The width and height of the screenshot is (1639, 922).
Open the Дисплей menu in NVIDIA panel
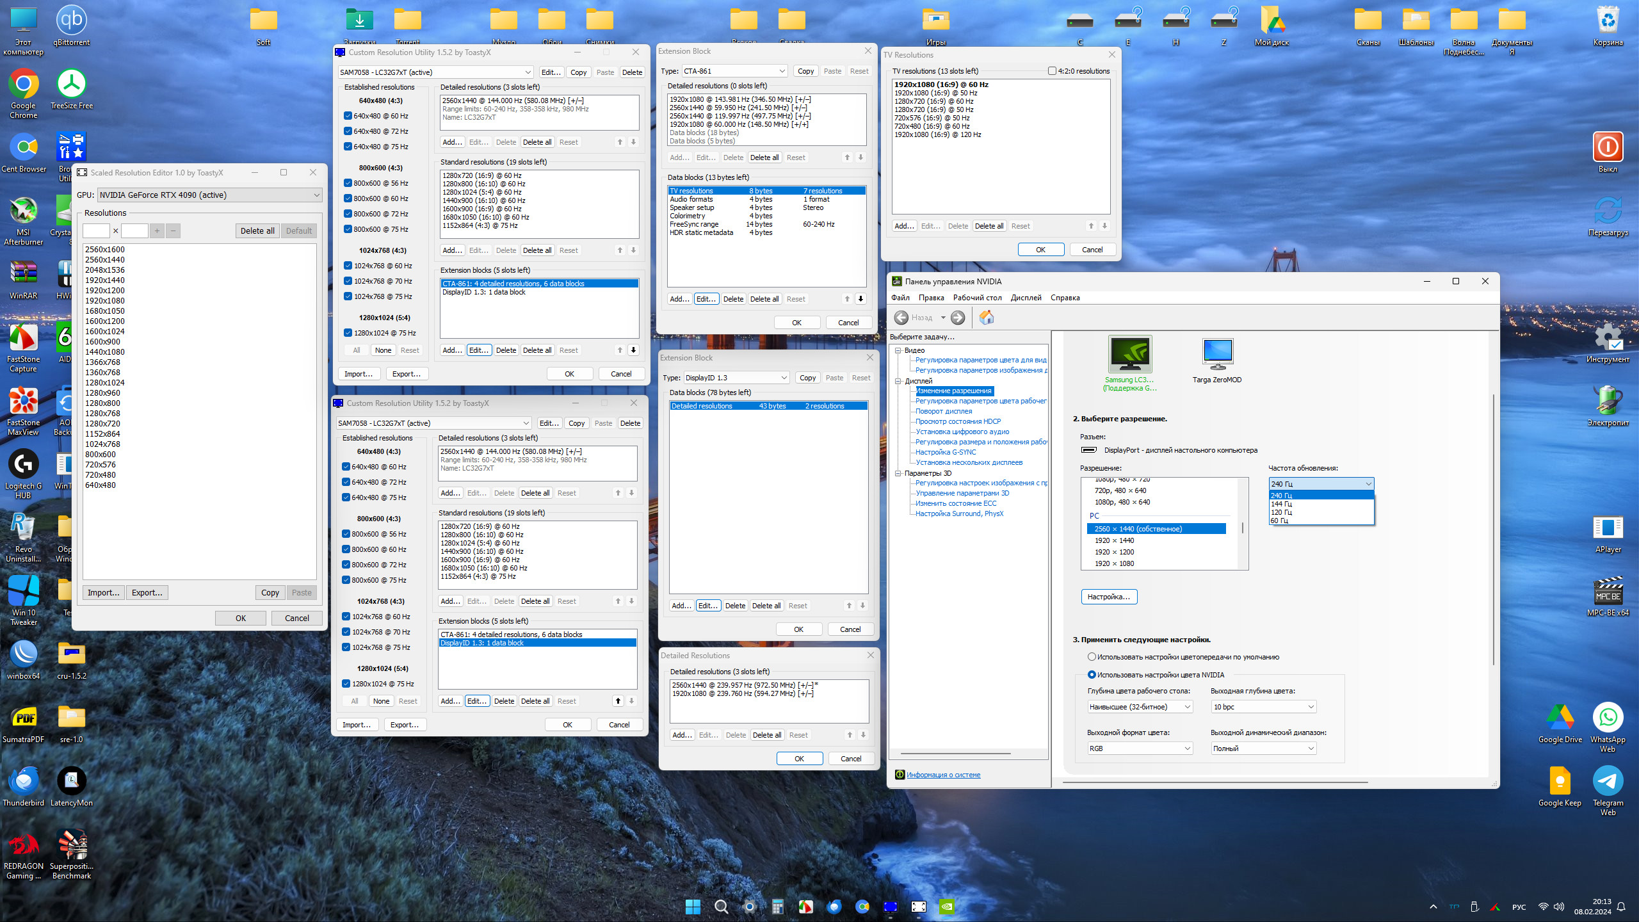coord(1026,298)
